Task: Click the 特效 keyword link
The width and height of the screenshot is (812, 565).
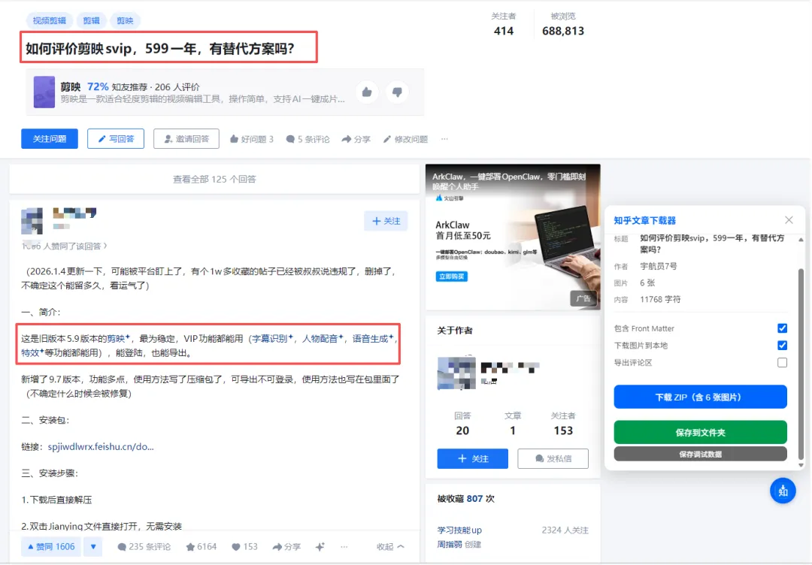Action: click(32, 353)
